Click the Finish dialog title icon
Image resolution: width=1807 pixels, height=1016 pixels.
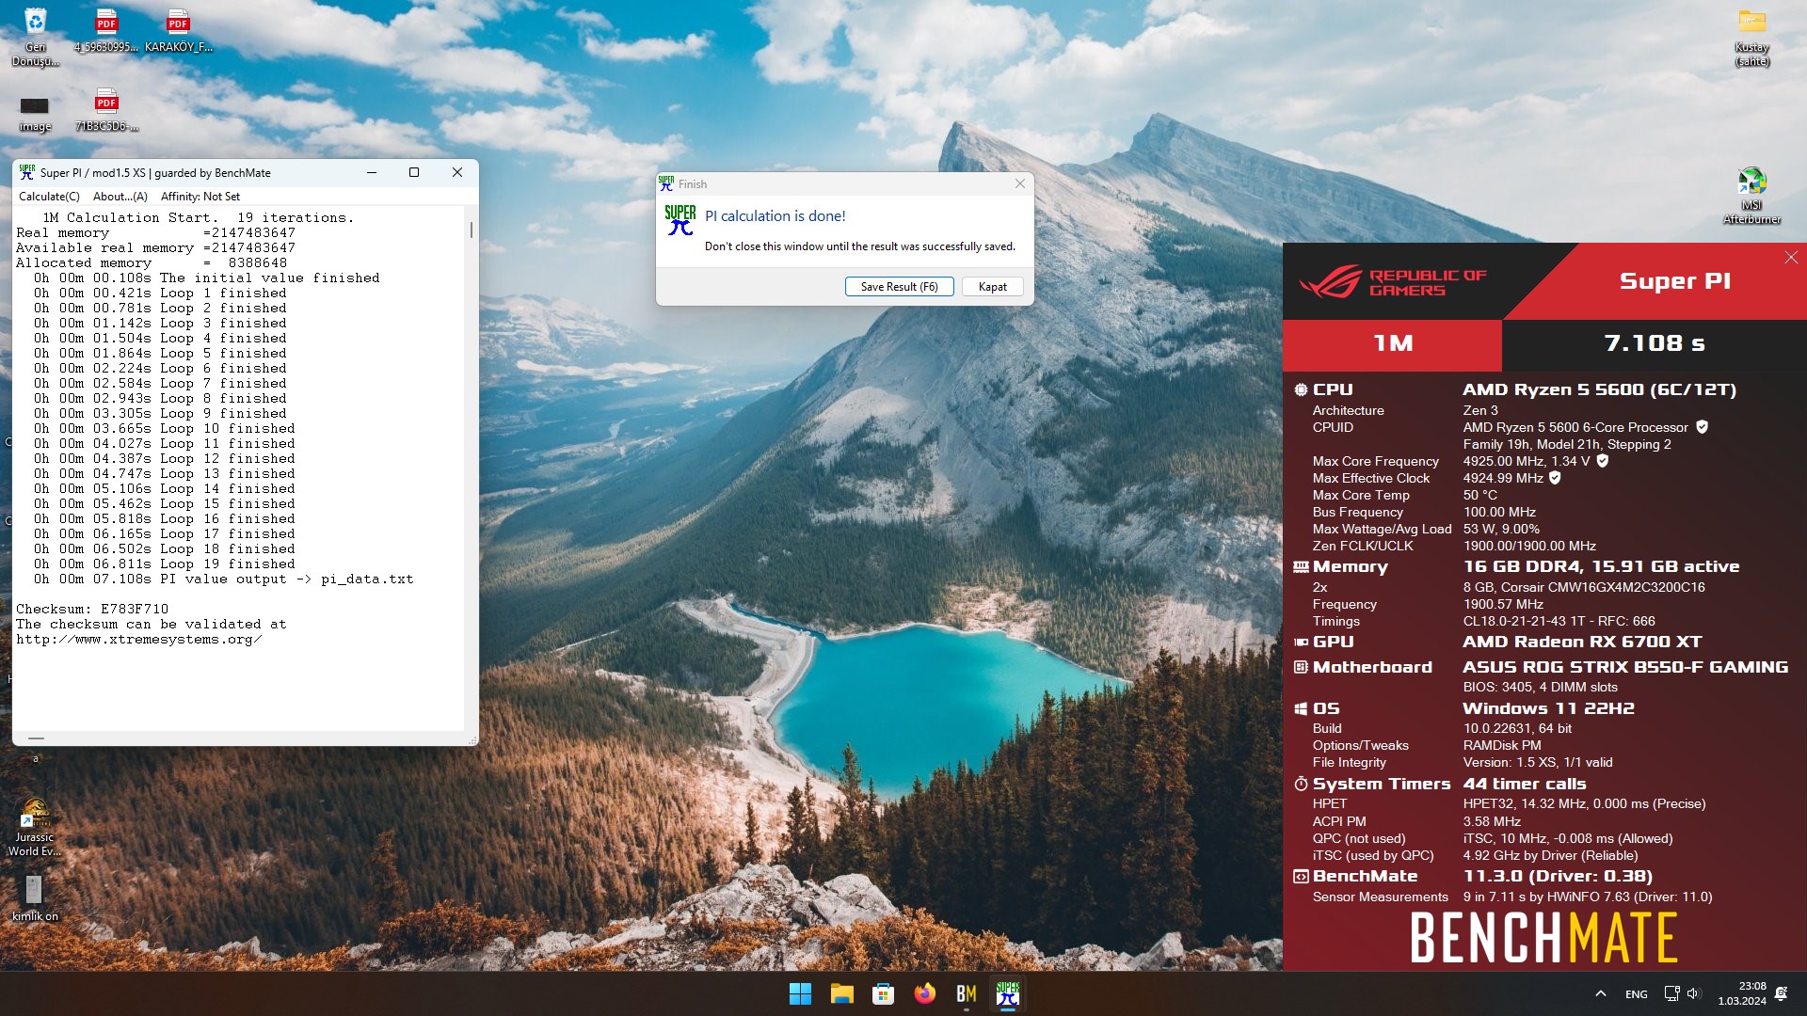(x=666, y=183)
